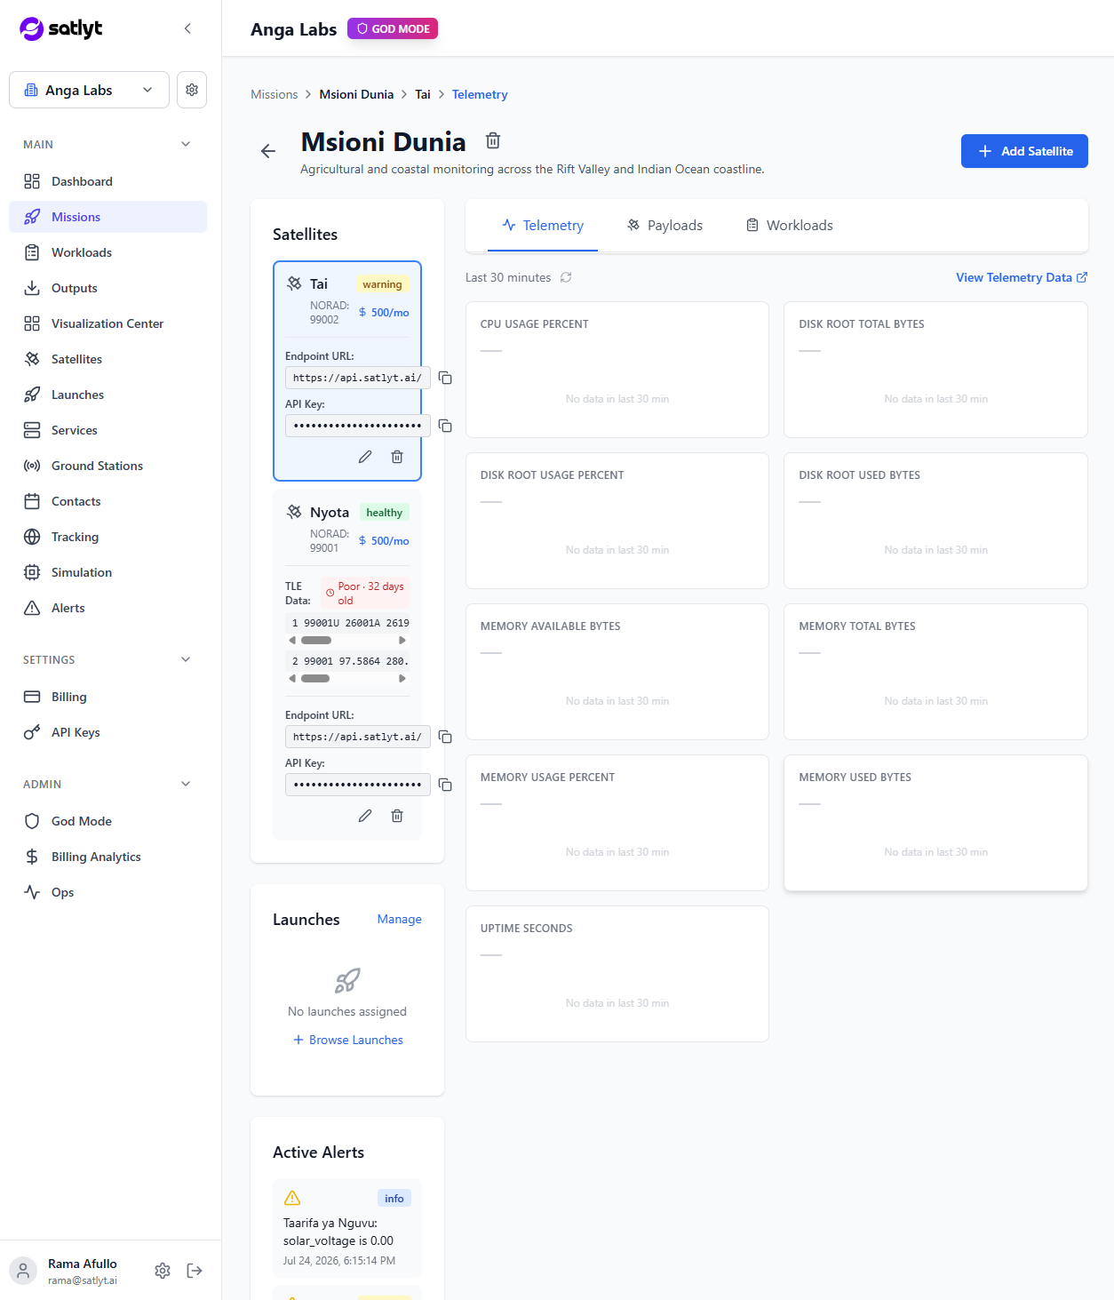Image resolution: width=1114 pixels, height=1300 pixels.
Task: Click Nyota's API Key field
Action: click(358, 785)
